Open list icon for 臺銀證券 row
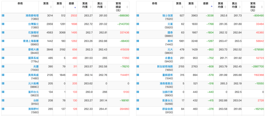 [x=138, y=75]
